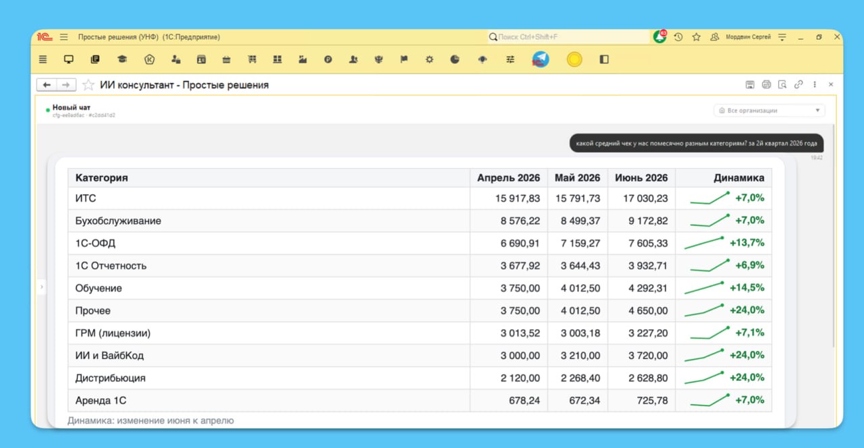Click the yellow circle icon in toolbar
This screenshot has height=448, width=864.
[x=574, y=59]
